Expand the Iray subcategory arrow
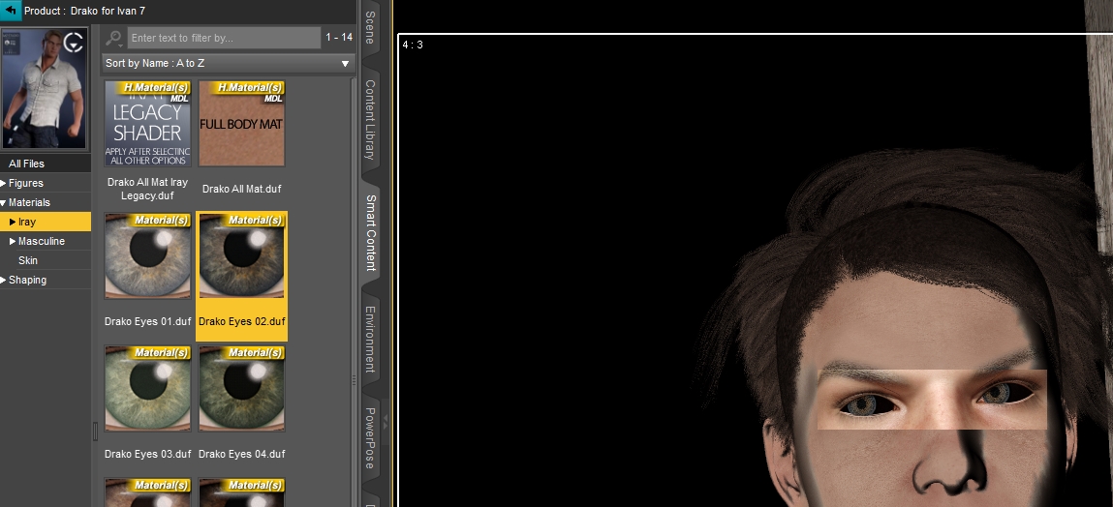This screenshot has height=507, width=1113. (13, 222)
